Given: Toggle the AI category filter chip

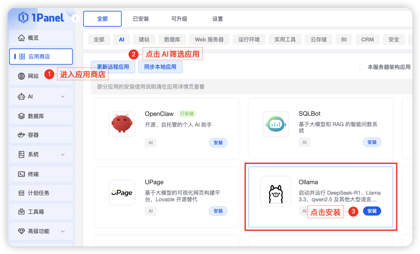Looking at the screenshot, I should click(x=121, y=39).
